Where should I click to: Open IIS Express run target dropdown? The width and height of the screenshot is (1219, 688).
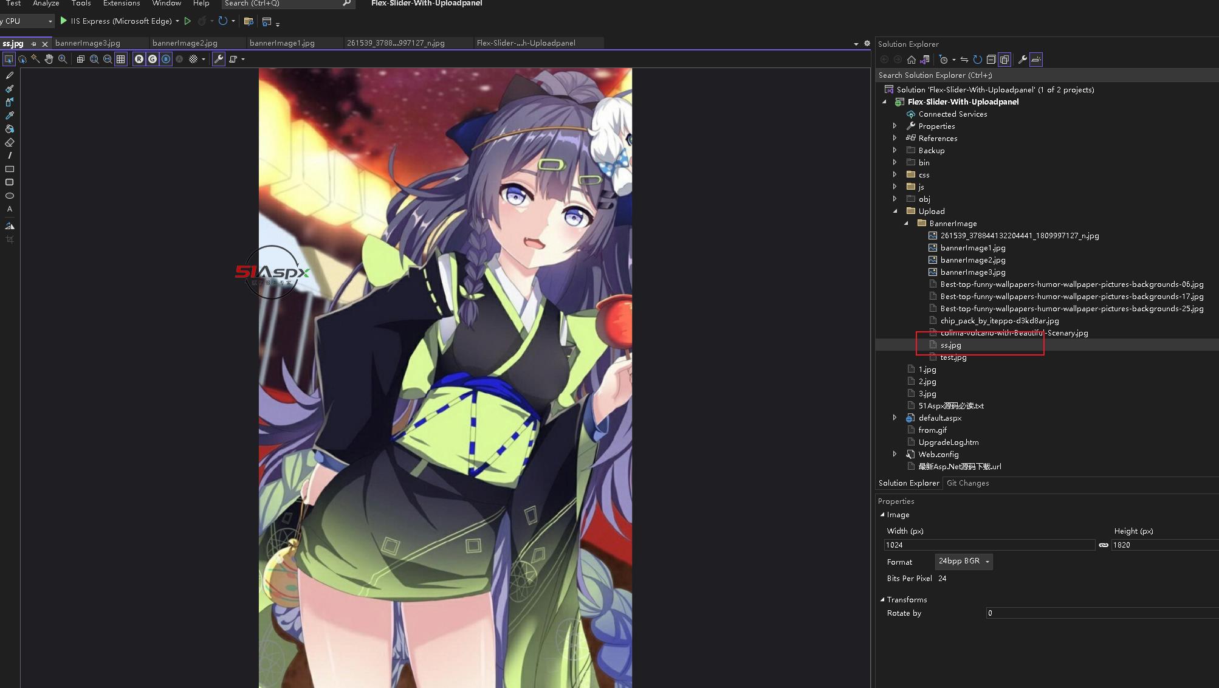[x=177, y=21]
